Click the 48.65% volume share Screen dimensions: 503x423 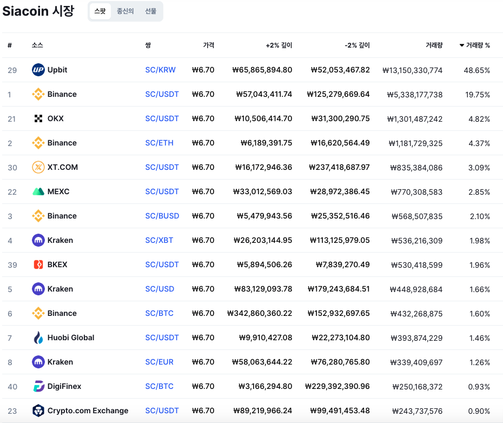[476, 70]
